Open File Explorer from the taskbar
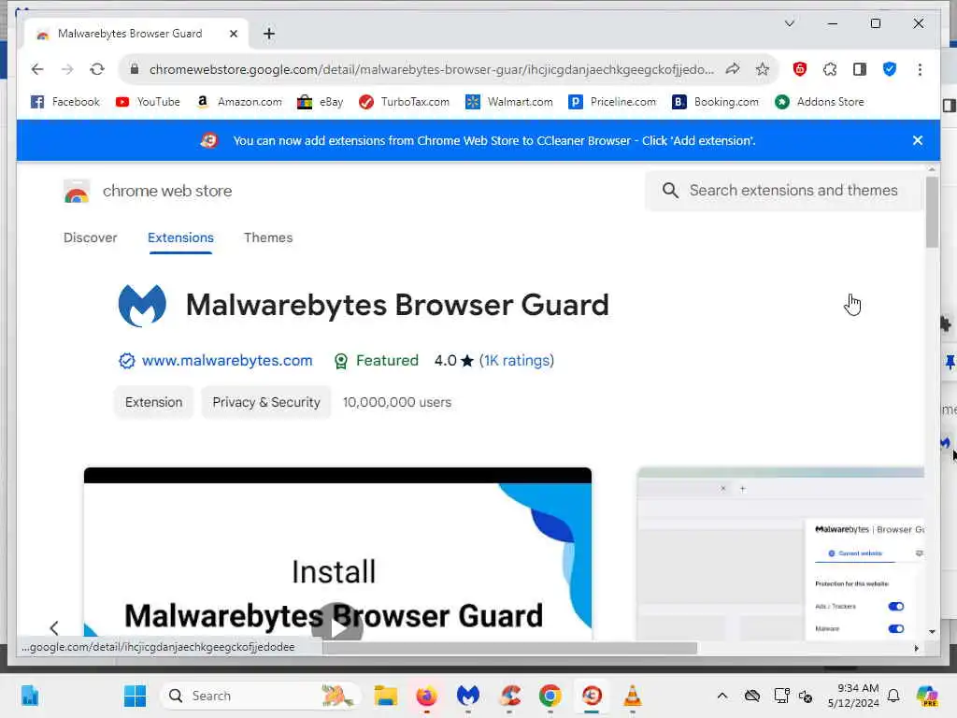Screen dimensions: 957x718 [x=386, y=696]
